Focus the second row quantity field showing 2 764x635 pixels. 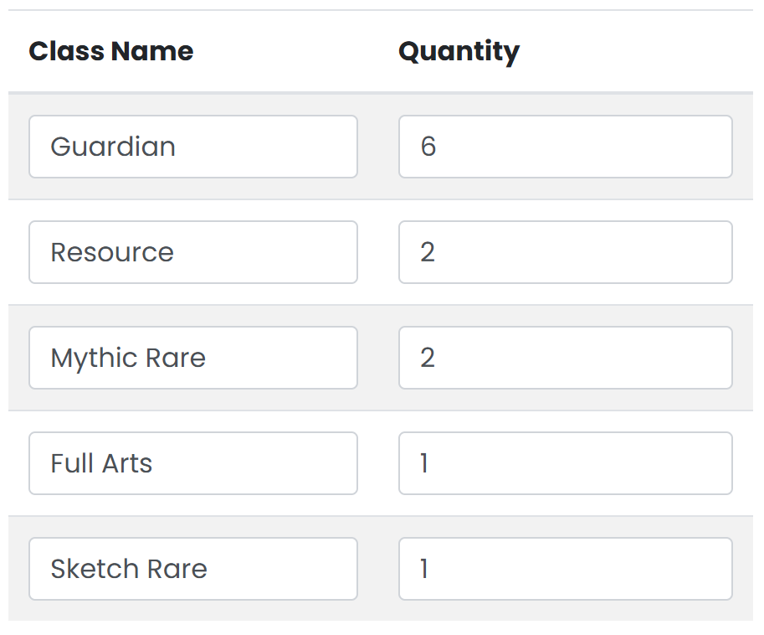565,252
